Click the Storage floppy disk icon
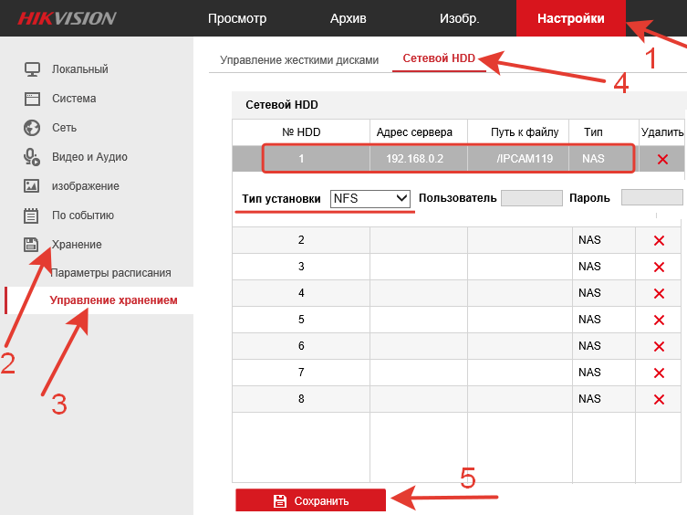This screenshot has height=515, width=687. [x=31, y=245]
